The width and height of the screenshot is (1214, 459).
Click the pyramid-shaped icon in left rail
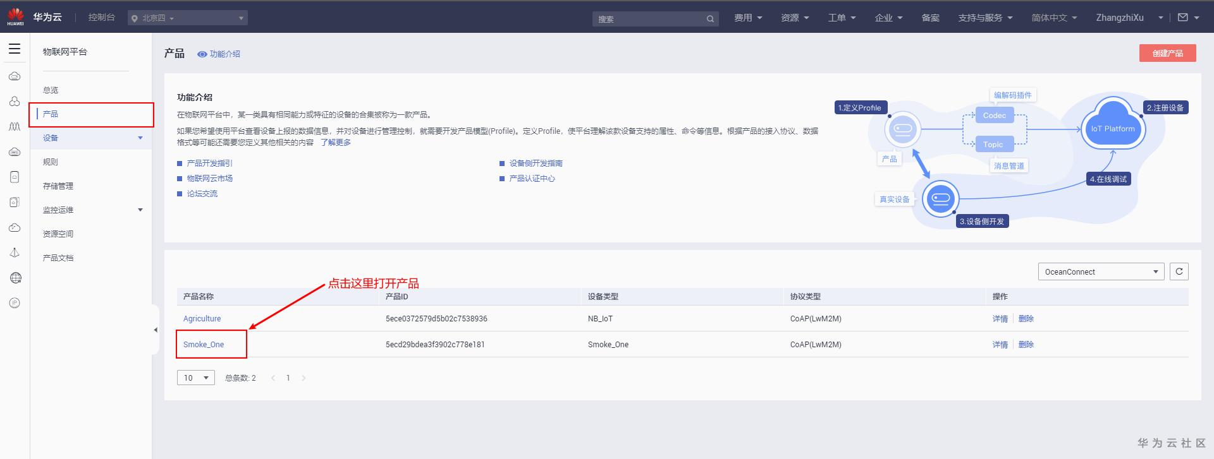[x=15, y=253]
